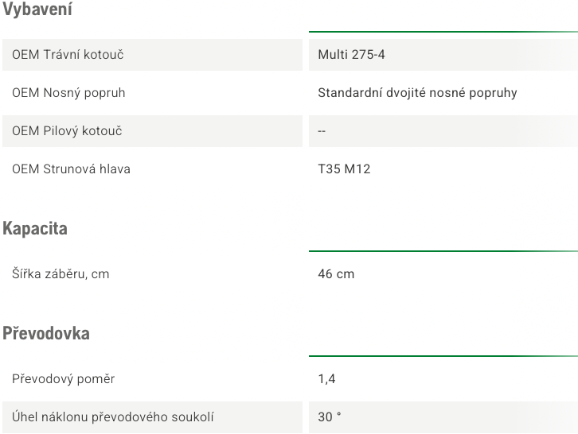Screen dimensions: 578x434
Task: Select the Multi 275-4 value
Action: (351, 55)
